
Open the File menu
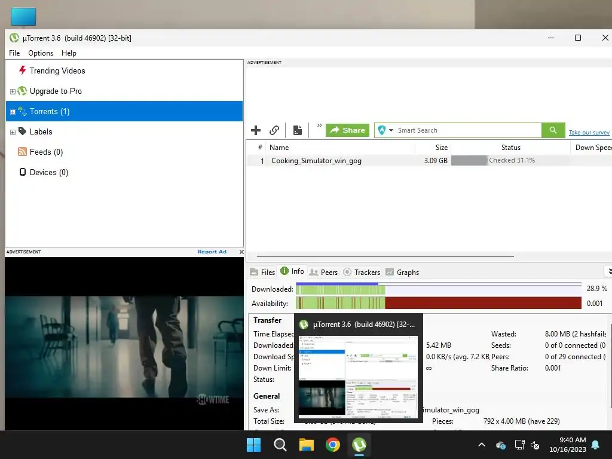coord(14,53)
